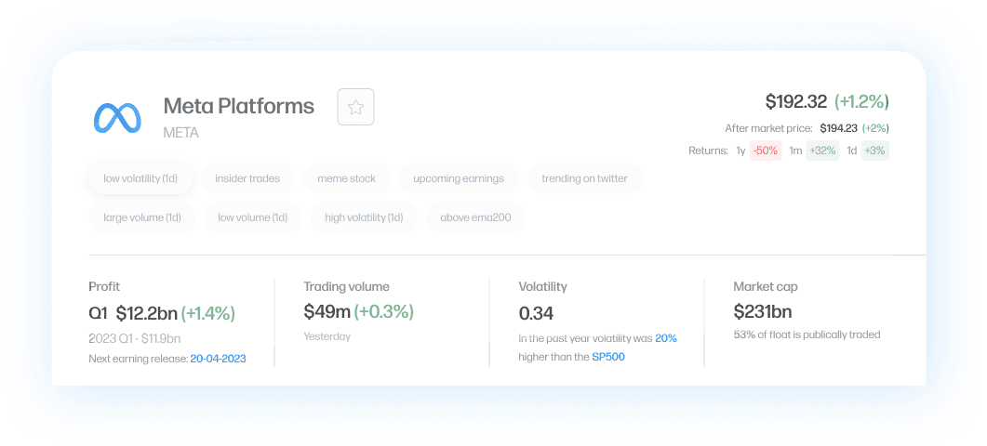Click the Meta infinity logo
The height and width of the screenshot is (446, 987).
click(118, 118)
